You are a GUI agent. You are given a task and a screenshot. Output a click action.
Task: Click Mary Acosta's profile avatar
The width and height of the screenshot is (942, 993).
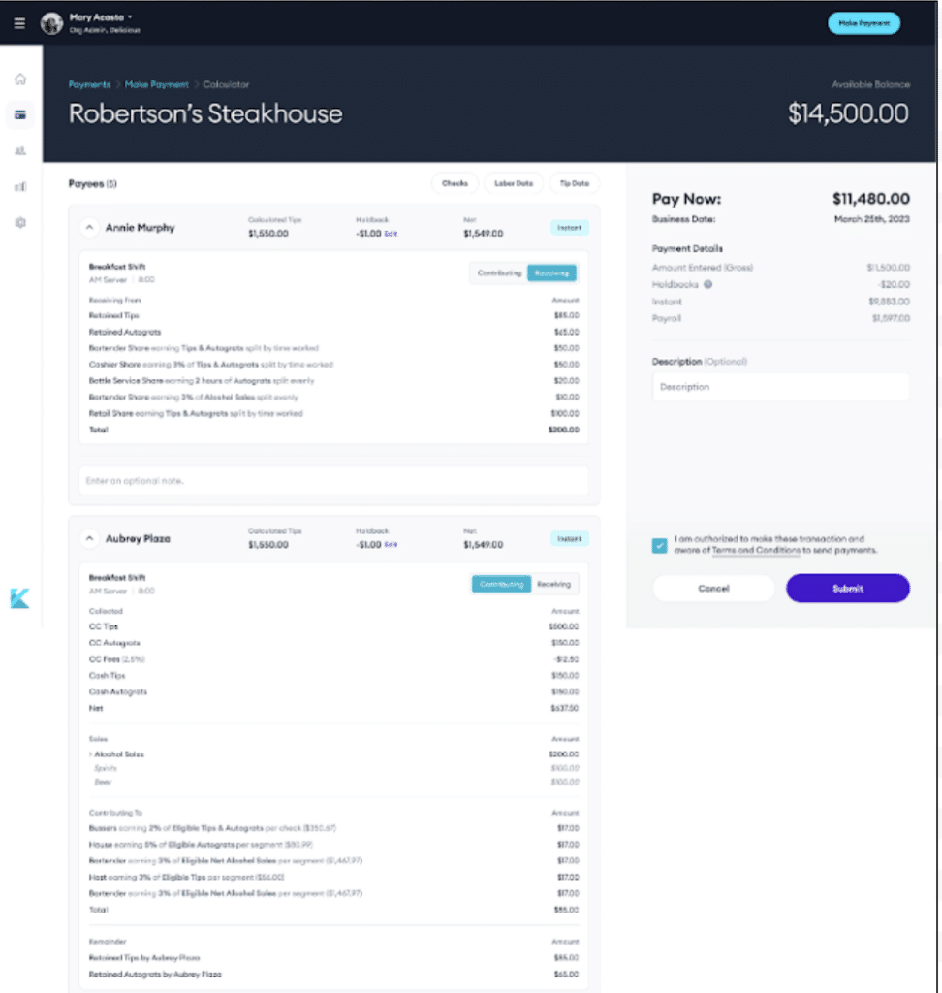(x=50, y=23)
